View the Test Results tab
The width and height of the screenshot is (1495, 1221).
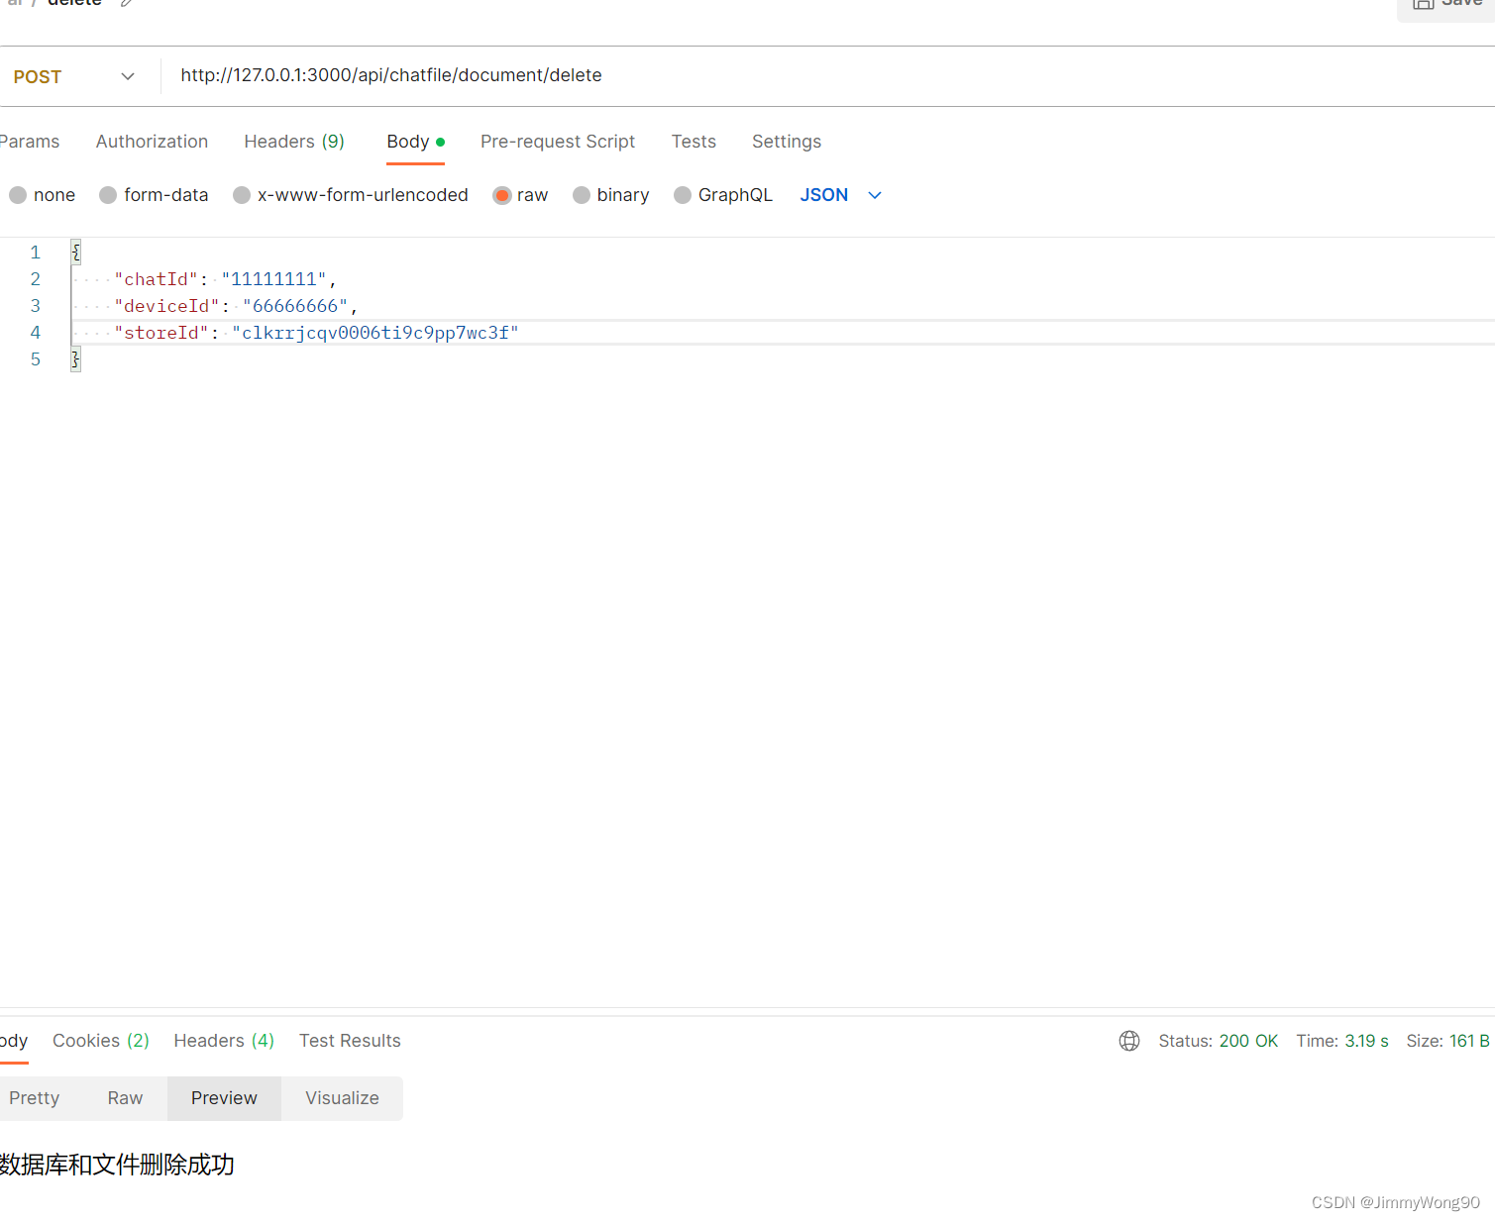tap(350, 1041)
